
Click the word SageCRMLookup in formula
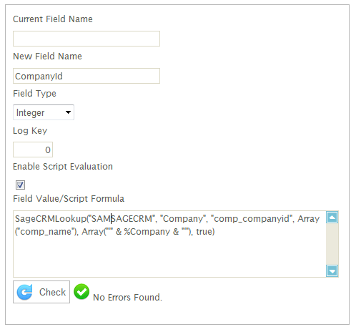[x=51, y=219]
